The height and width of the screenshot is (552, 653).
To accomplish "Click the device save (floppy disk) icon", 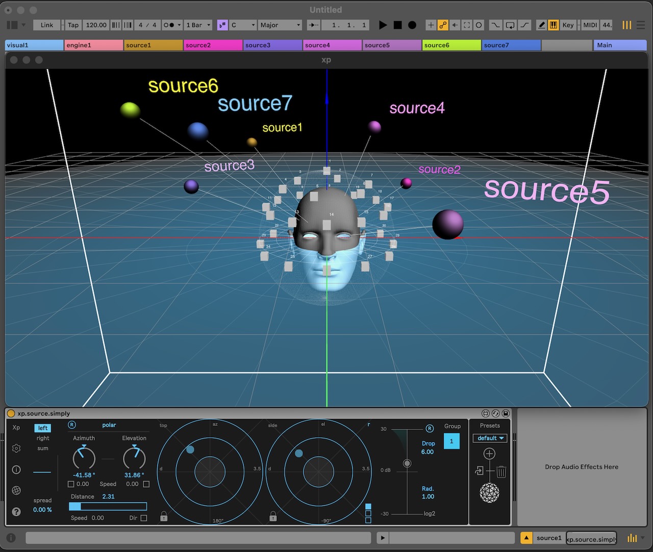I will point(506,413).
